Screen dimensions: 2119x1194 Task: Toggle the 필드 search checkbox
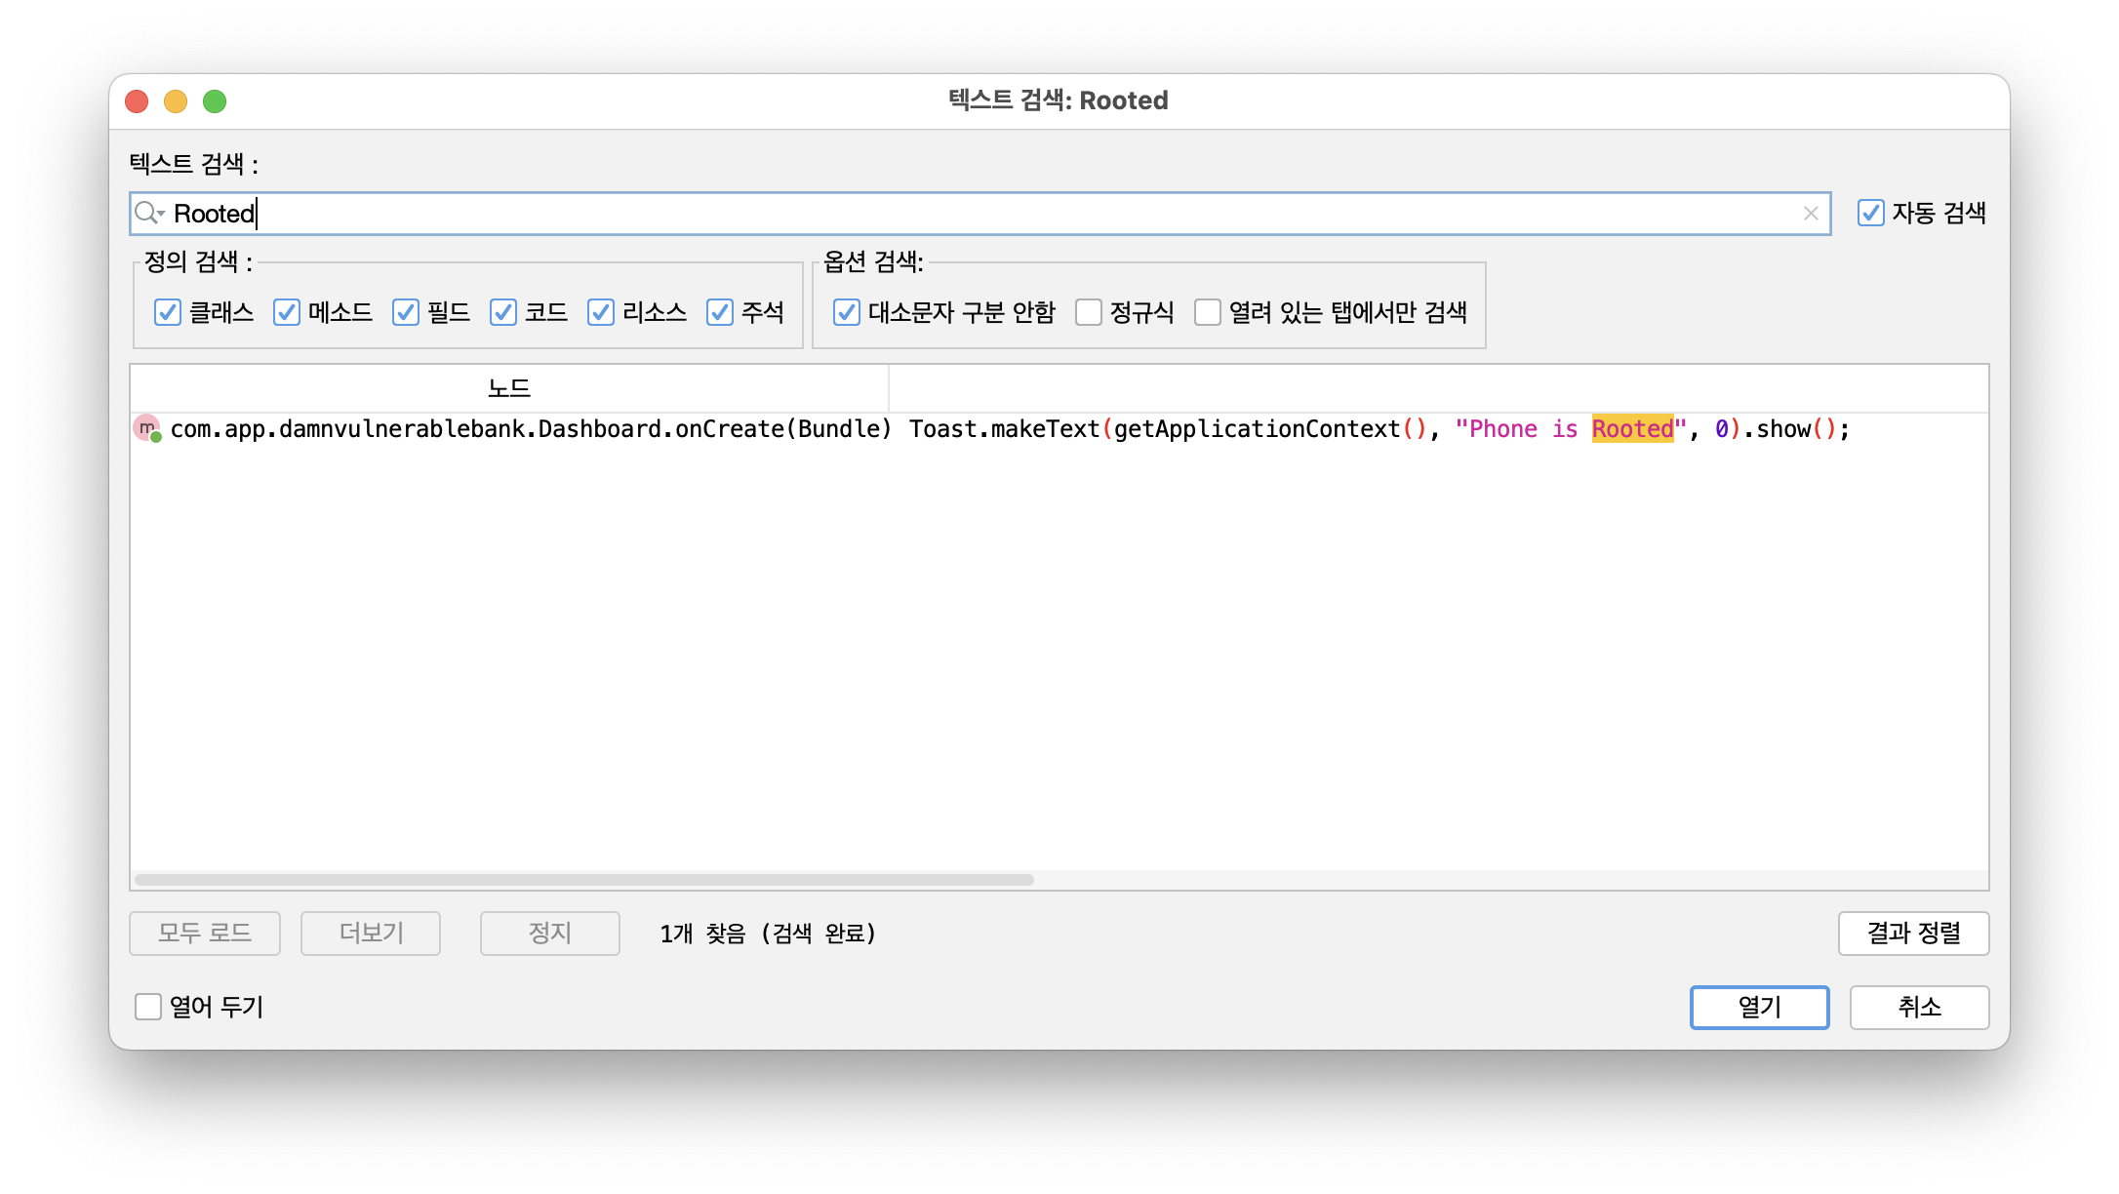click(x=406, y=312)
